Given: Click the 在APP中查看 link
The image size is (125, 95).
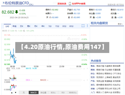Looking at the screenshot, I should tap(79, 4).
